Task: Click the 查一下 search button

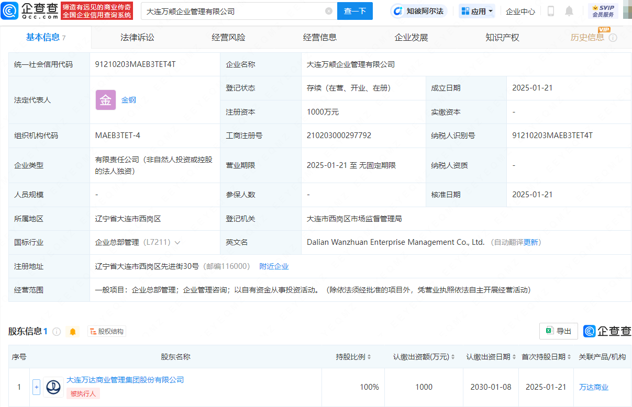Action: pos(355,11)
